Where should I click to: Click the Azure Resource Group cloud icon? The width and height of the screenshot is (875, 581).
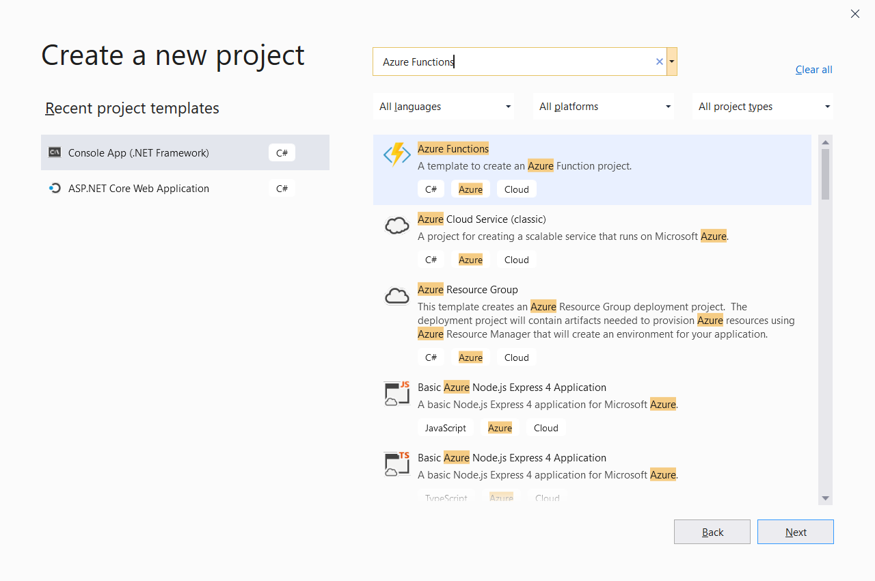396,296
